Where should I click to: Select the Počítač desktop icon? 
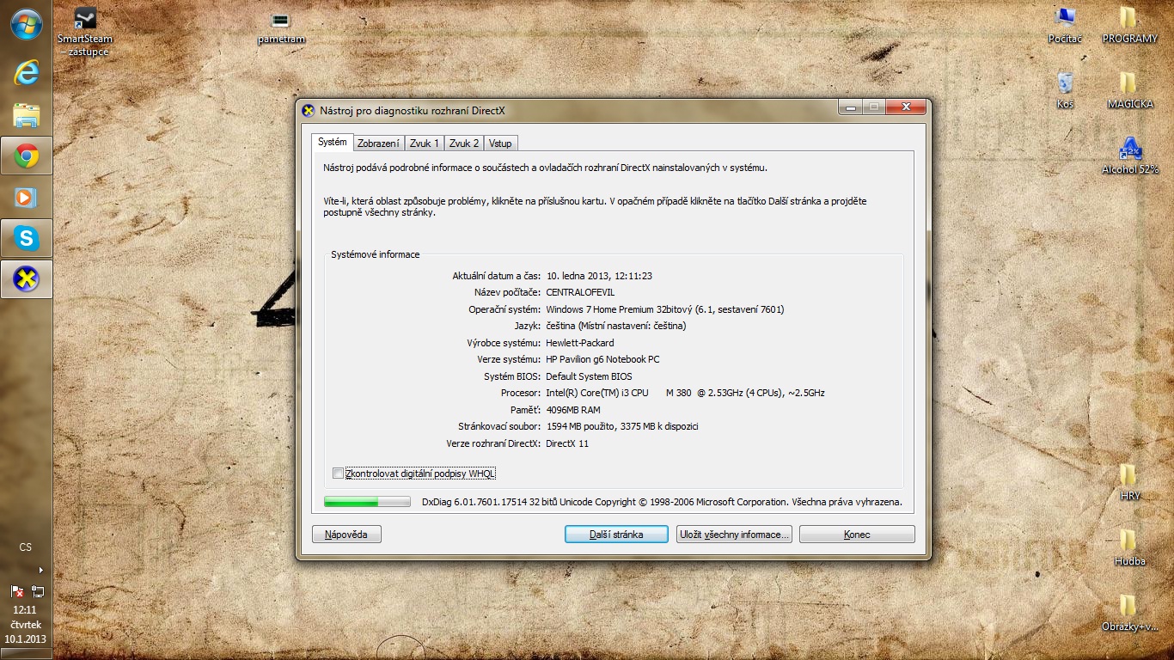tap(1065, 26)
